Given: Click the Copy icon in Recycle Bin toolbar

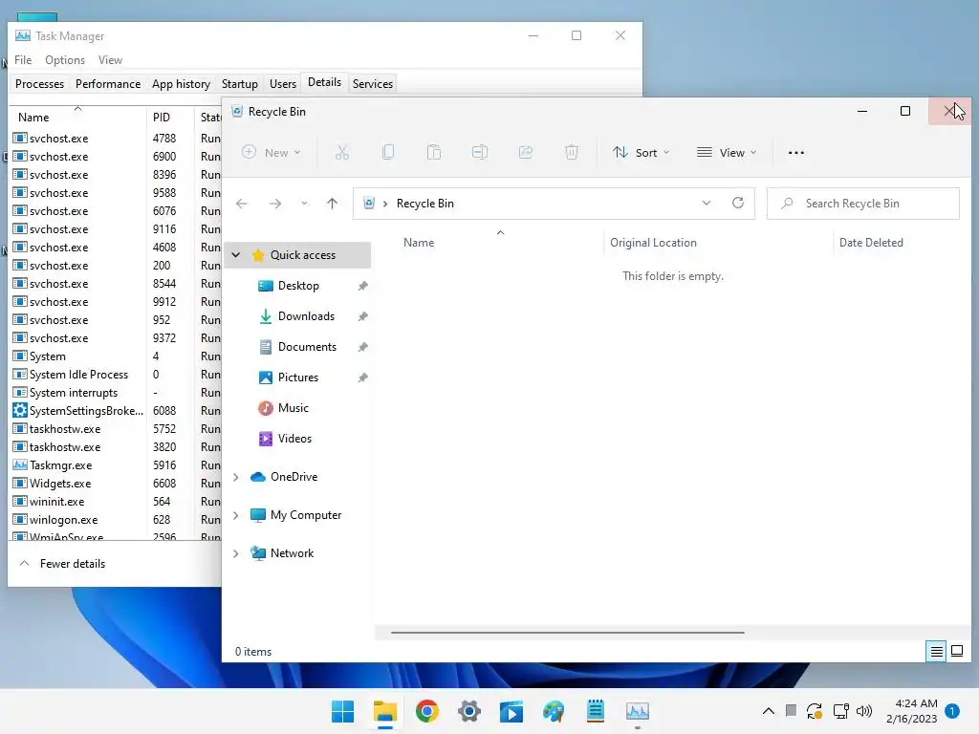Looking at the screenshot, I should [x=388, y=152].
